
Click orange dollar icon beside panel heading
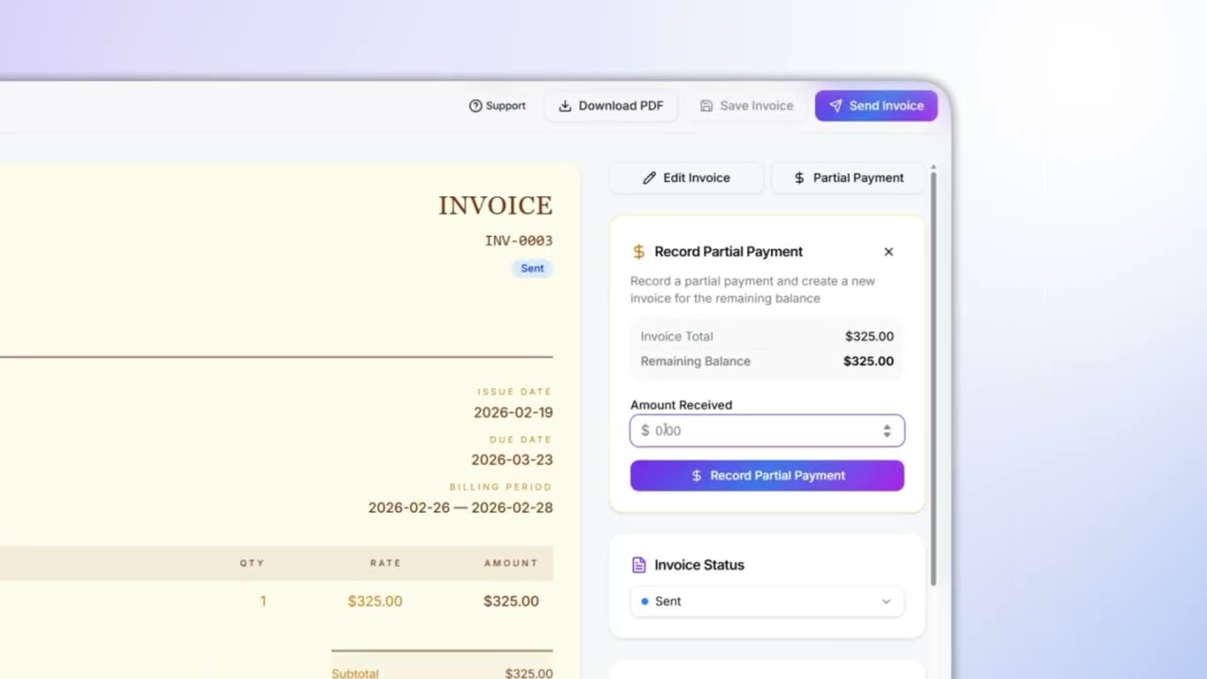pos(638,252)
